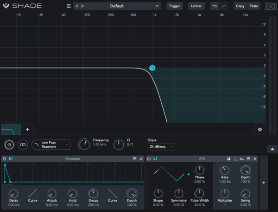278x212 pixels.
Task: Open the LFO hamburger menu
Action: (x=248, y=159)
